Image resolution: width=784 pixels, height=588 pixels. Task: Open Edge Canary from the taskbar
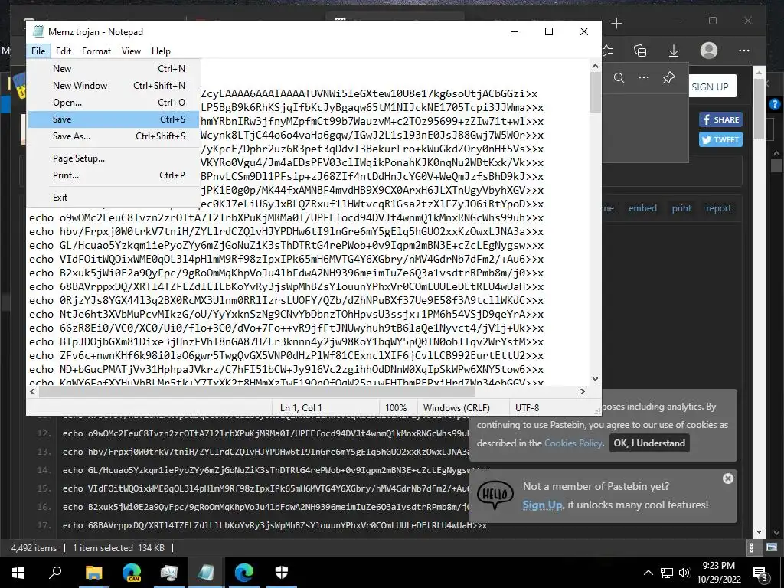click(x=132, y=573)
